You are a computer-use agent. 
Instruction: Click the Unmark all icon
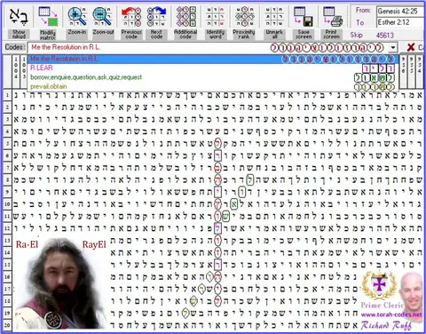pyautogui.click(x=274, y=16)
